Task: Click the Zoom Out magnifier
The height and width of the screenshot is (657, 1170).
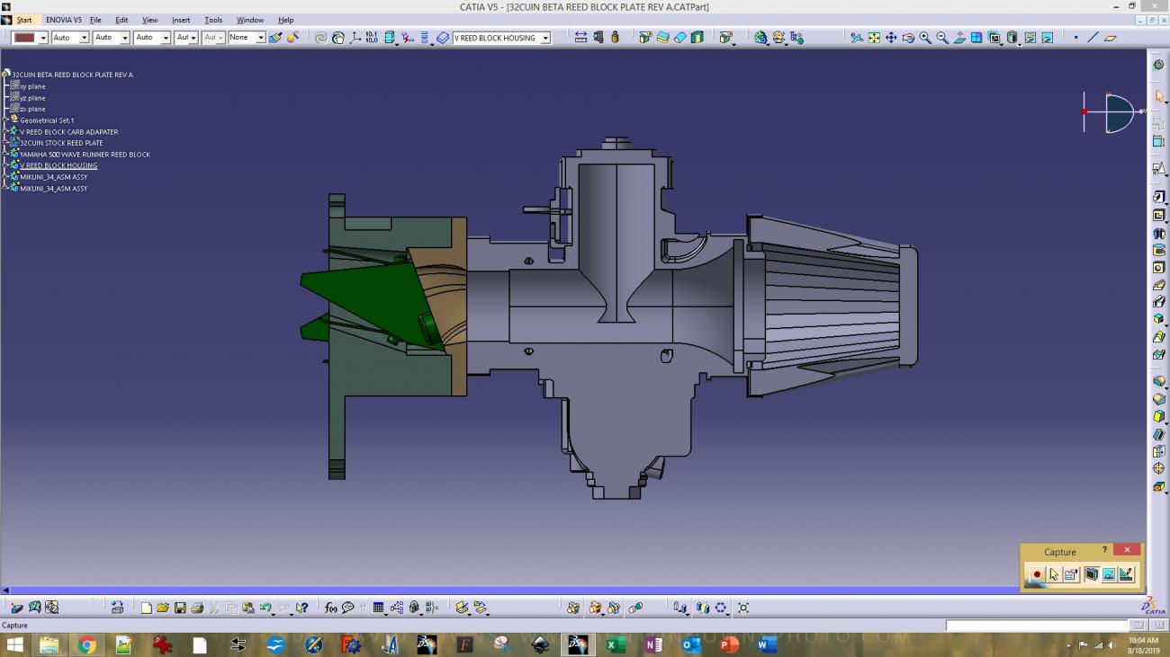Action: 942,38
